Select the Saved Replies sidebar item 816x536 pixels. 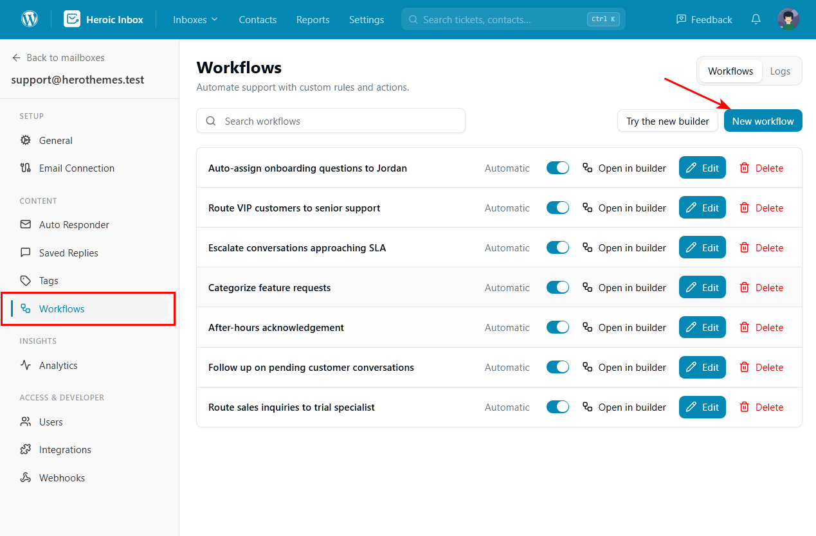[88, 253]
